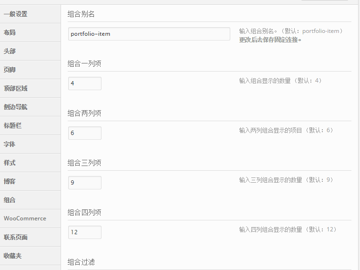Viewport: 360px width, 270px height.
Task: Click the 输入三列组合显示的数量 hint
Action: tap(286, 180)
